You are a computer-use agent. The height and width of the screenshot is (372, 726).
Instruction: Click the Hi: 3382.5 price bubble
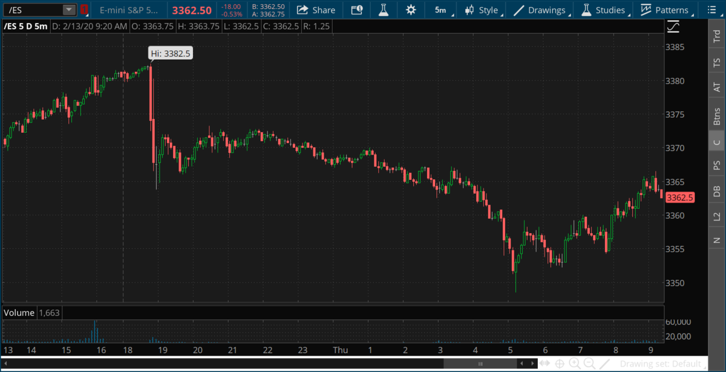(x=171, y=53)
